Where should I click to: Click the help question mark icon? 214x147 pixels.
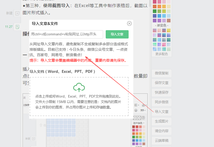(x=143, y=118)
